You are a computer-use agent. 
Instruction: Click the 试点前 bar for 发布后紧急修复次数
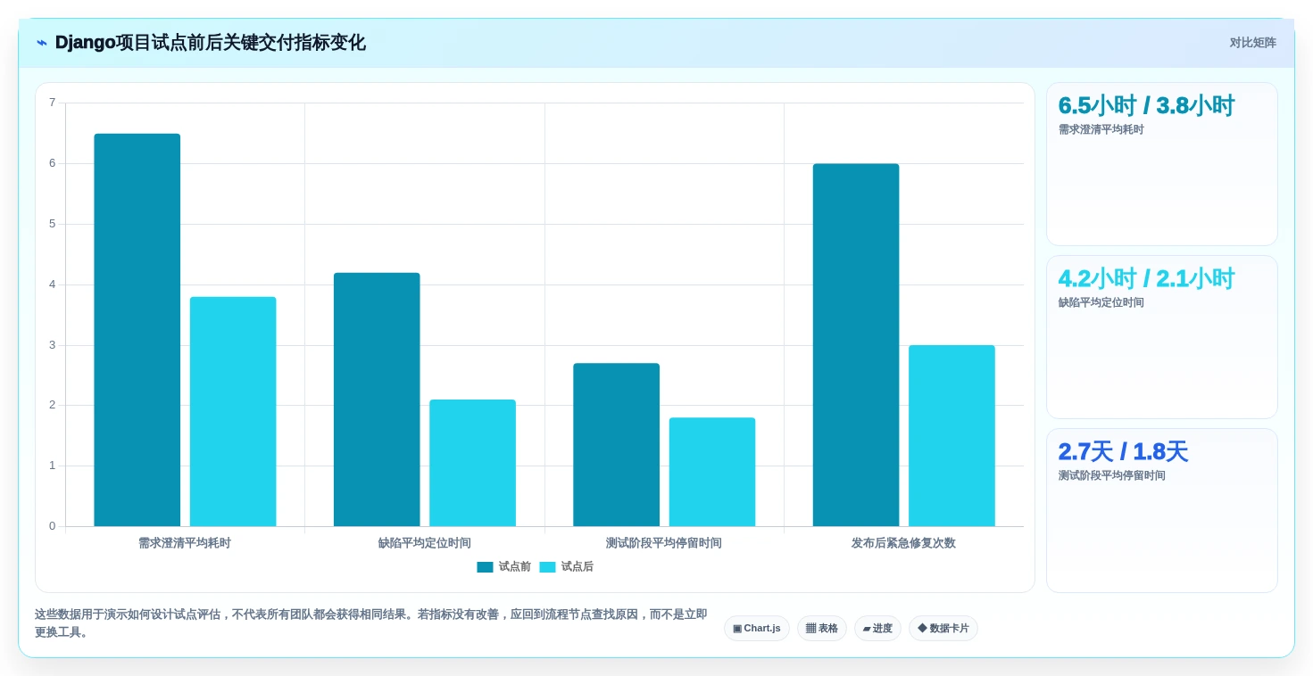tap(856, 345)
